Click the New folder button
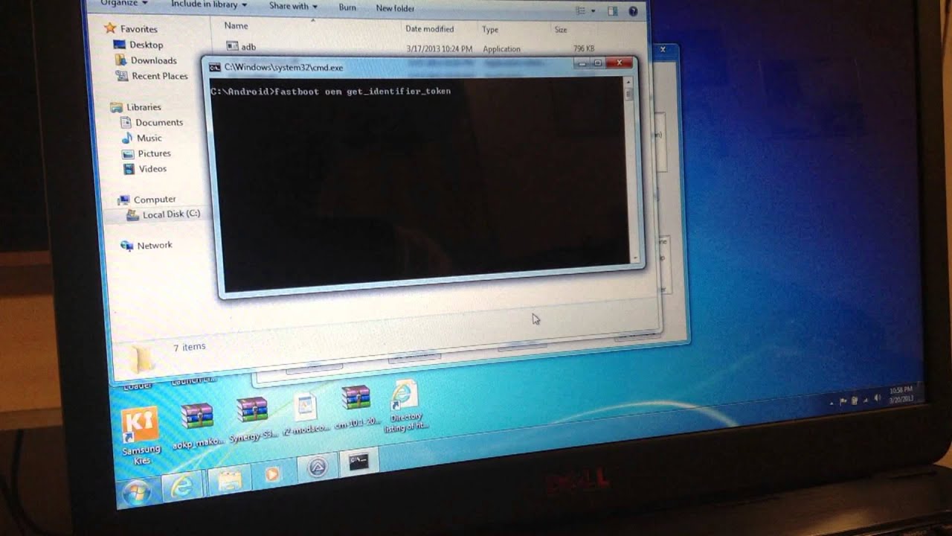The width and height of the screenshot is (952, 536). coord(395,8)
